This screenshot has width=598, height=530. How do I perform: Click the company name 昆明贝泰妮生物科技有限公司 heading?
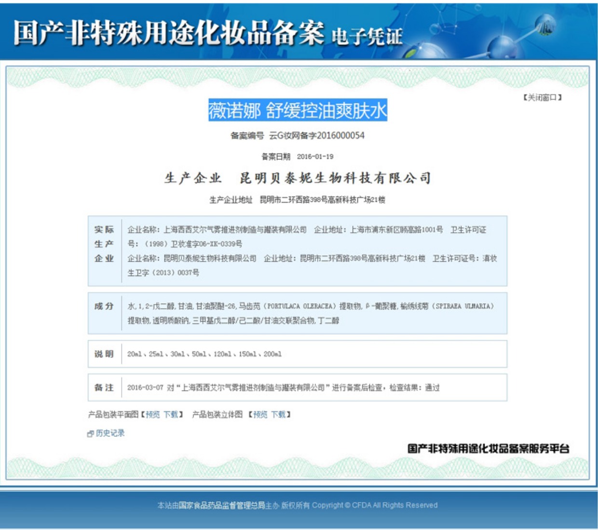click(x=336, y=178)
